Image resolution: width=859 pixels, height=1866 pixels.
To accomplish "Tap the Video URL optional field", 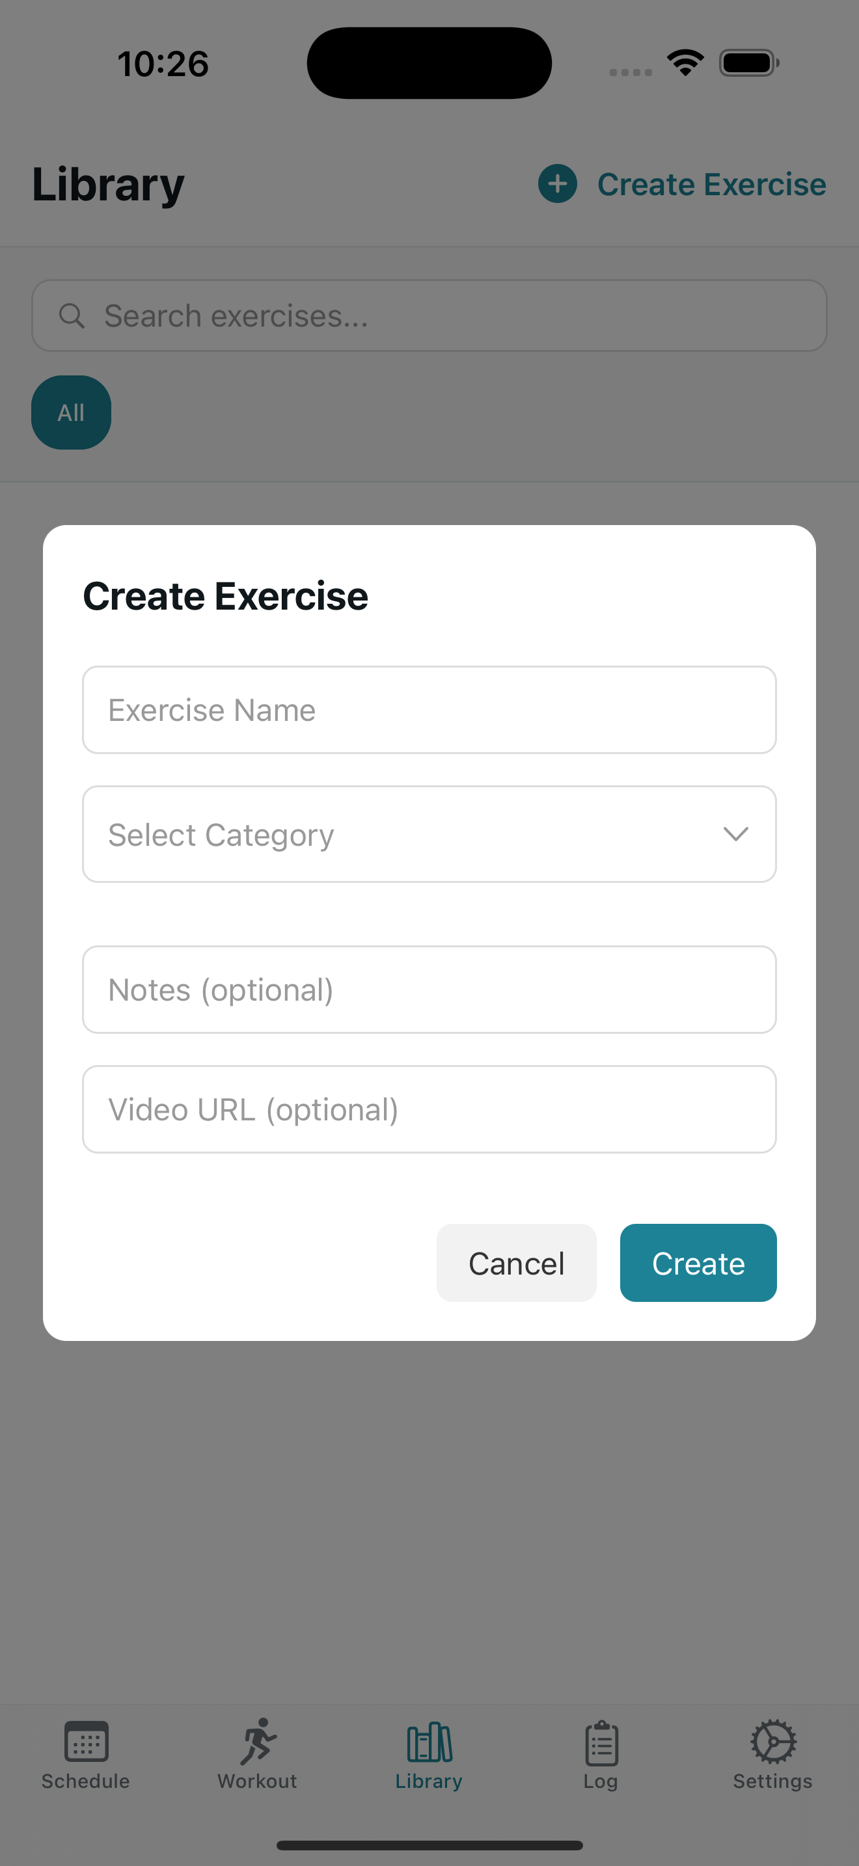I will [429, 1109].
